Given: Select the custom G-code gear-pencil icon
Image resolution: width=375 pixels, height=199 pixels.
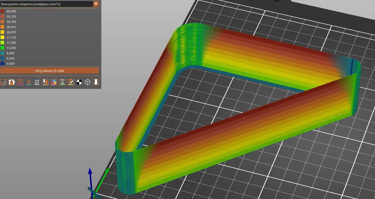Looking at the screenshot, I should pyautogui.click(x=71, y=82).
